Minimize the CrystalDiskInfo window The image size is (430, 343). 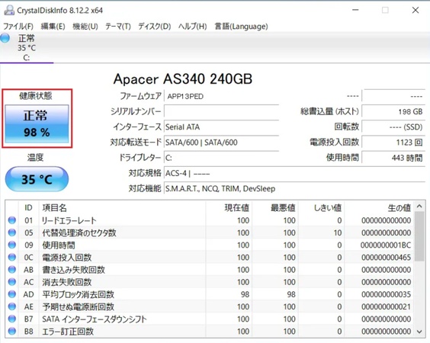(x=355, y=10)
